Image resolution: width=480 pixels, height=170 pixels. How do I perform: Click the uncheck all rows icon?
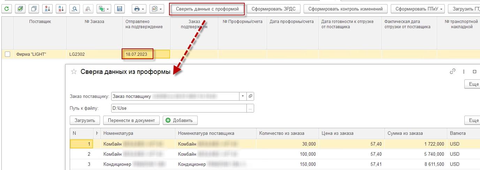pyautogui.click(x=33, y=8)
